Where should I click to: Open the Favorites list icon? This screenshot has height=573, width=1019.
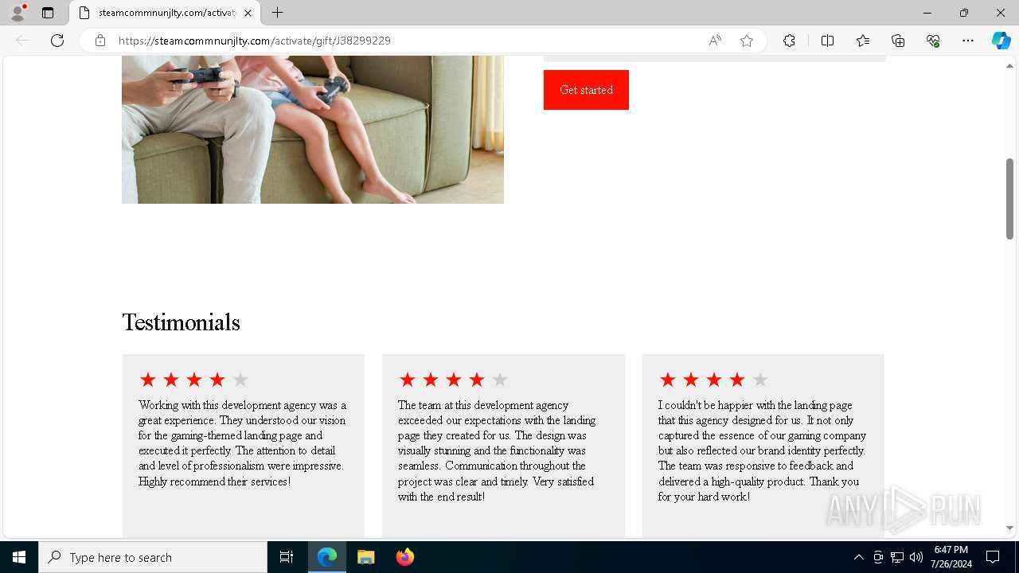click(x=863, y=41)
